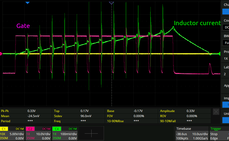Click the green channel ground-level arrow on right
Viewport: 229px width, 141px height.
219,54
